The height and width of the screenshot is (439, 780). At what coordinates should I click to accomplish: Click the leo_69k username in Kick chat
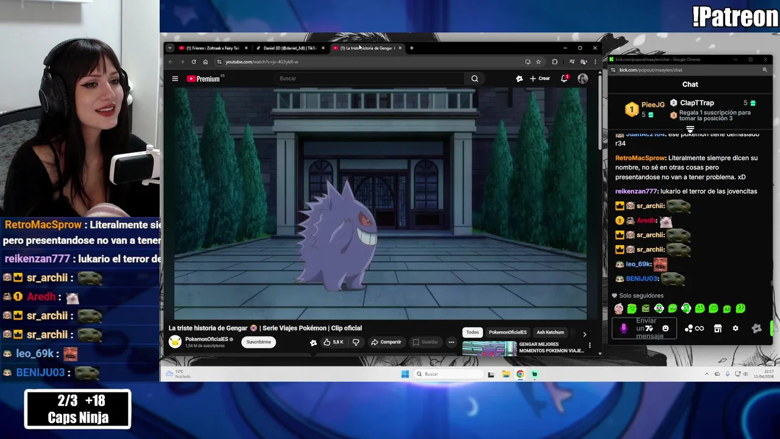coord(639,264)
